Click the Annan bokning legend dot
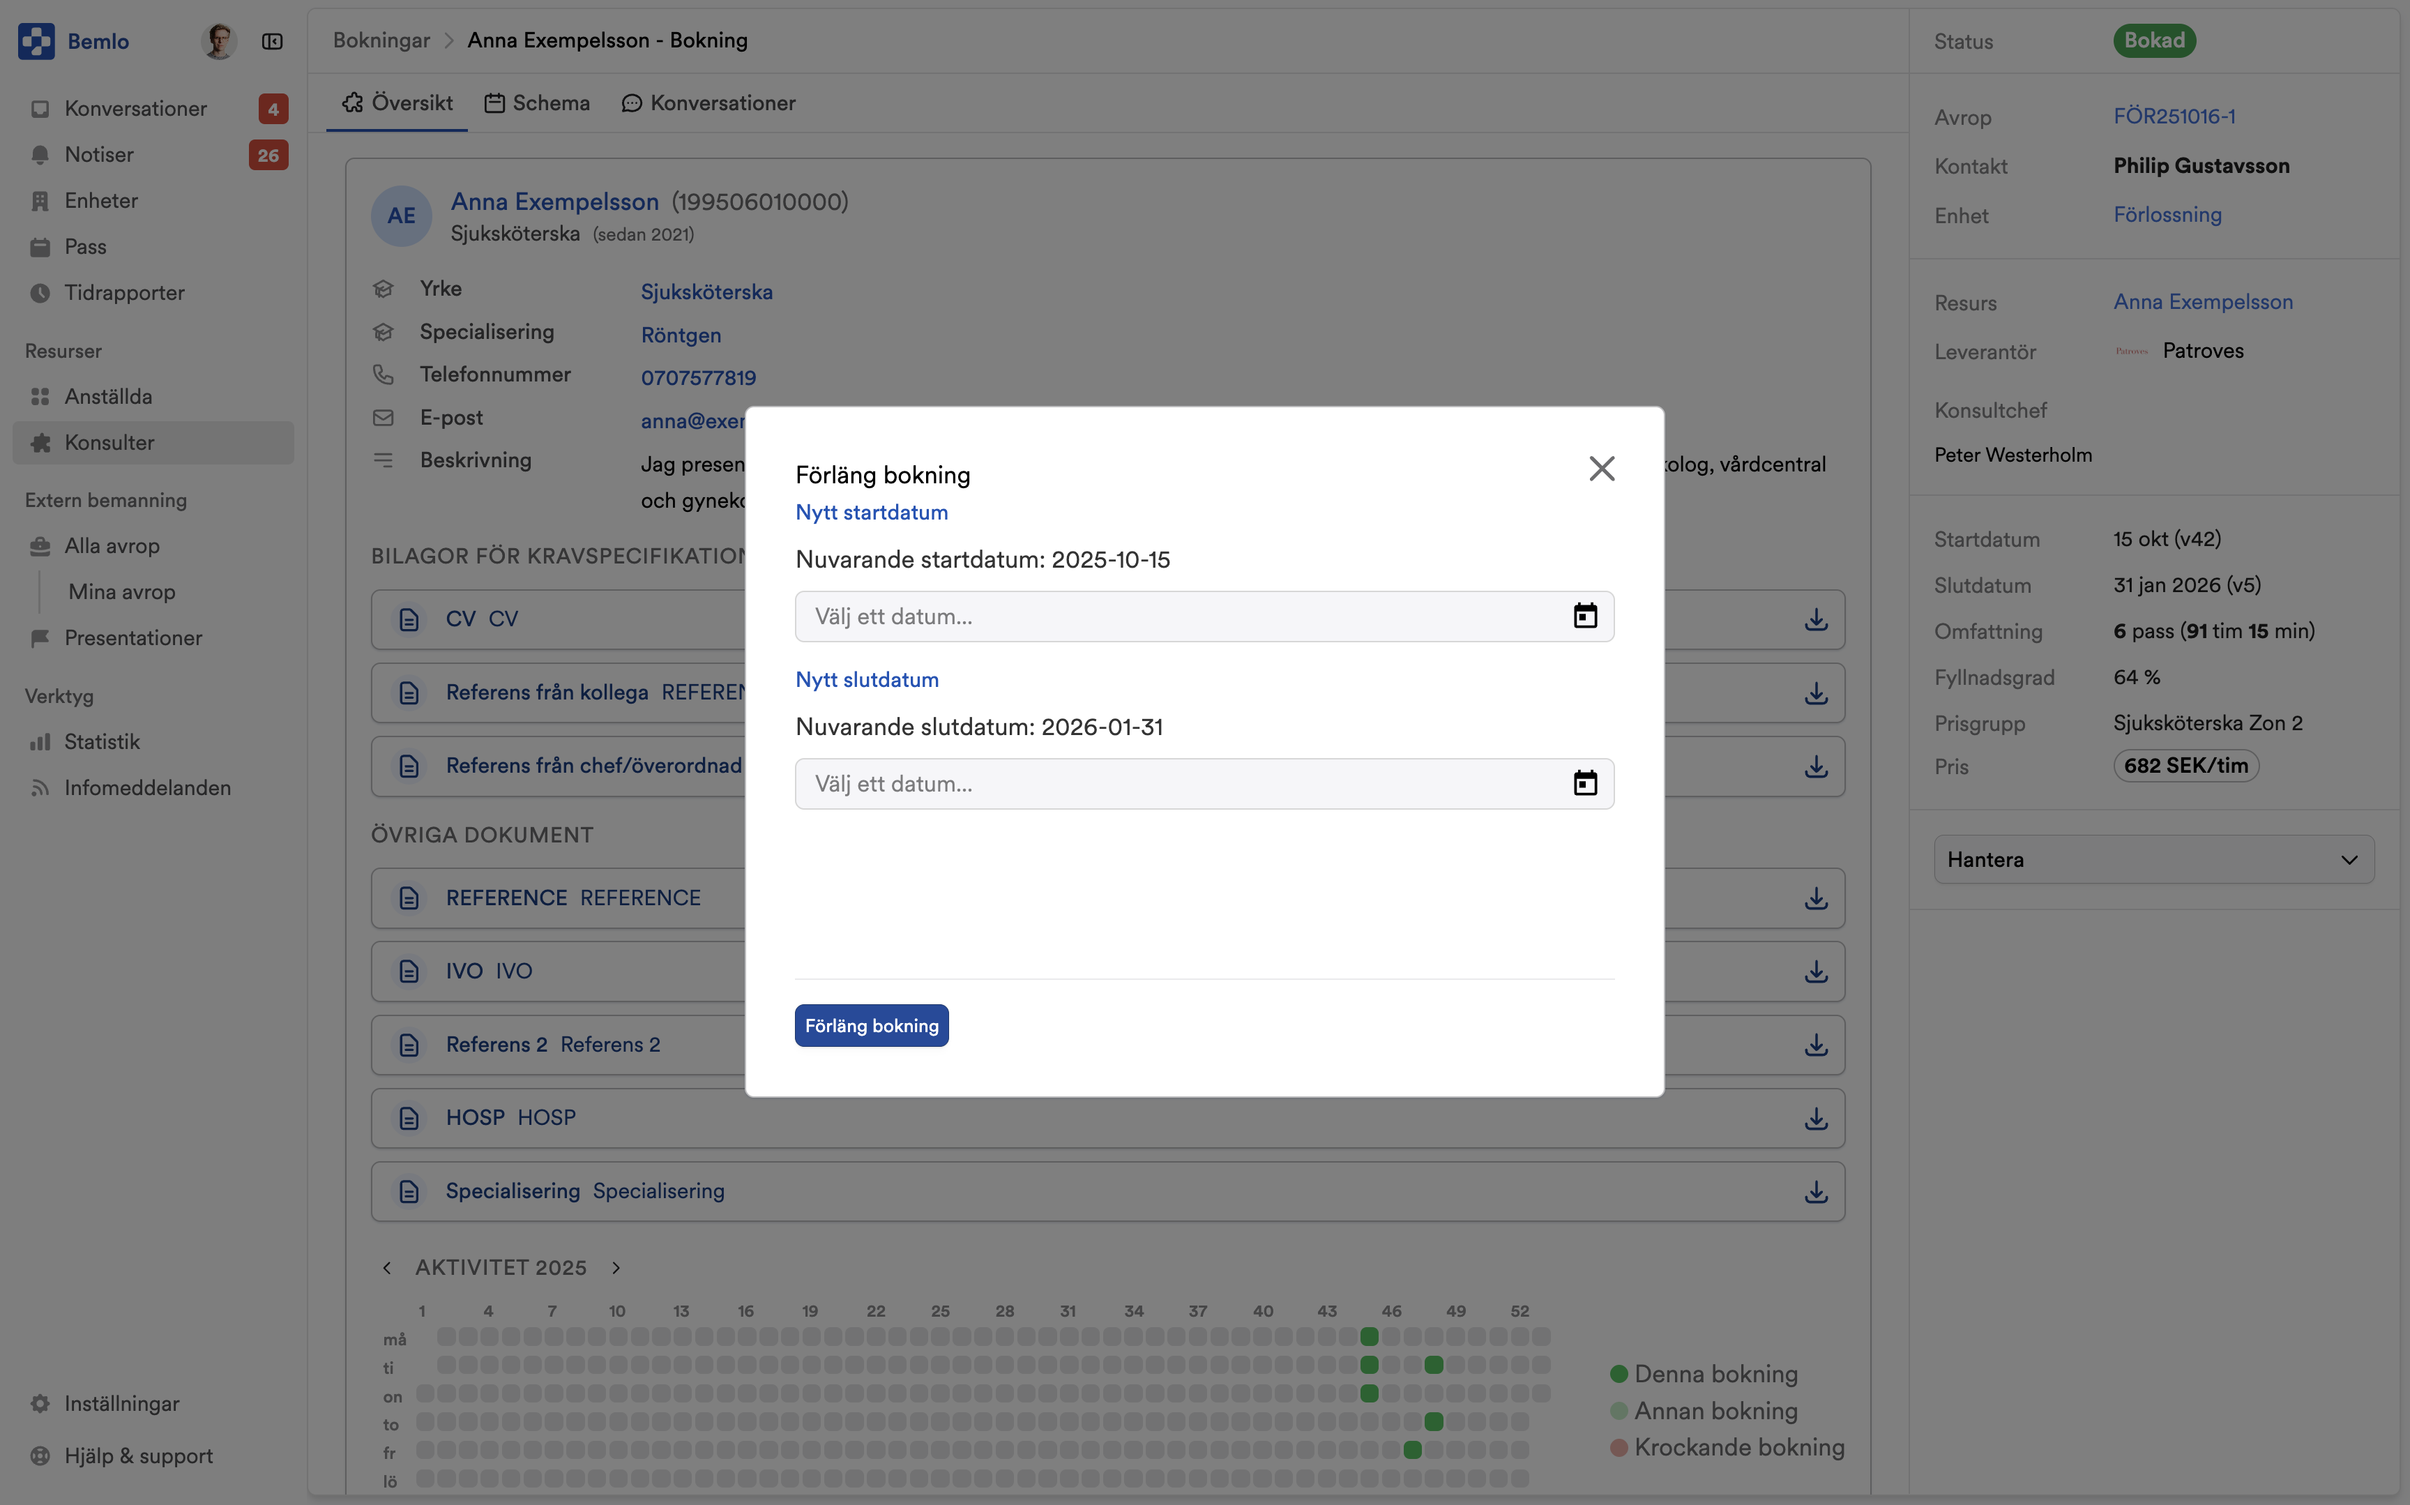This screenshot has height=1505, width=2410. coord(1619,1410)
